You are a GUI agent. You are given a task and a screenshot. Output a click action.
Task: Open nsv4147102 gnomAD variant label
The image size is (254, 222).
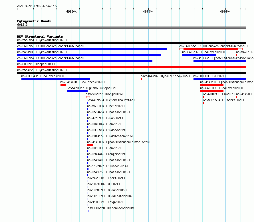227,82
